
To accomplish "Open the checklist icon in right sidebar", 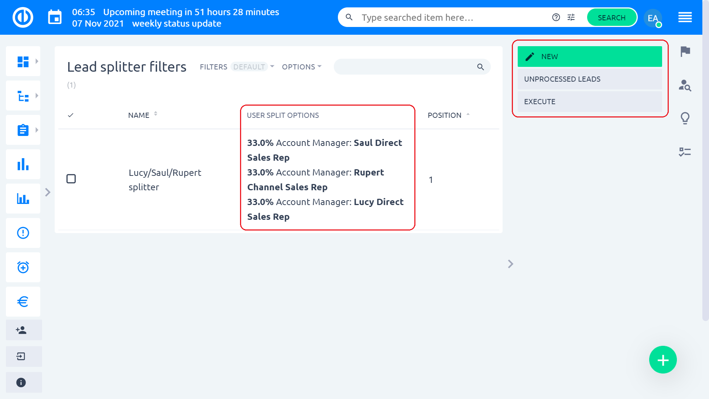I will pyautogui.click(x=685, y=152).
